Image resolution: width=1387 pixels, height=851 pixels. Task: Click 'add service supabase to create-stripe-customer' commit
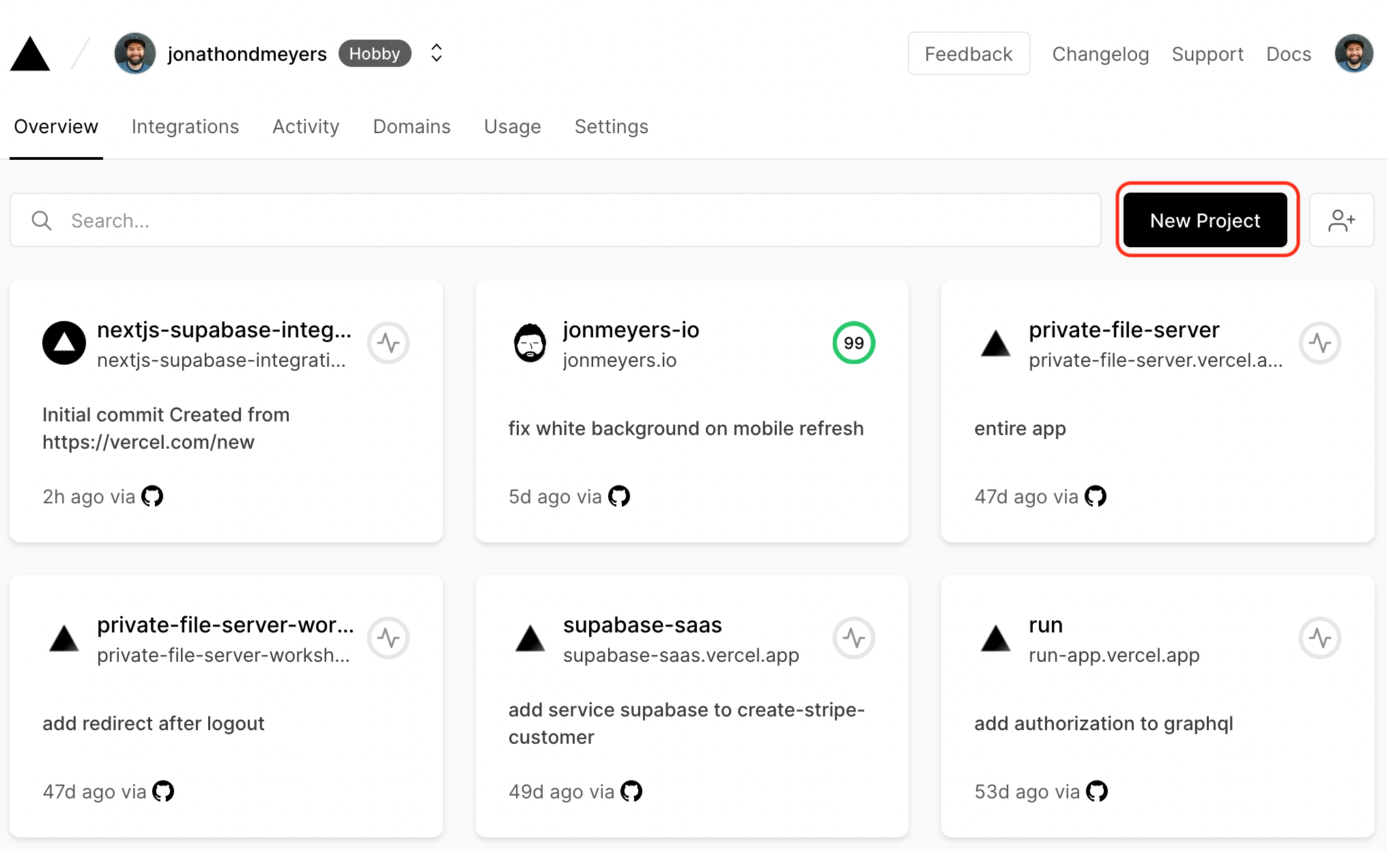click(687, 723)
